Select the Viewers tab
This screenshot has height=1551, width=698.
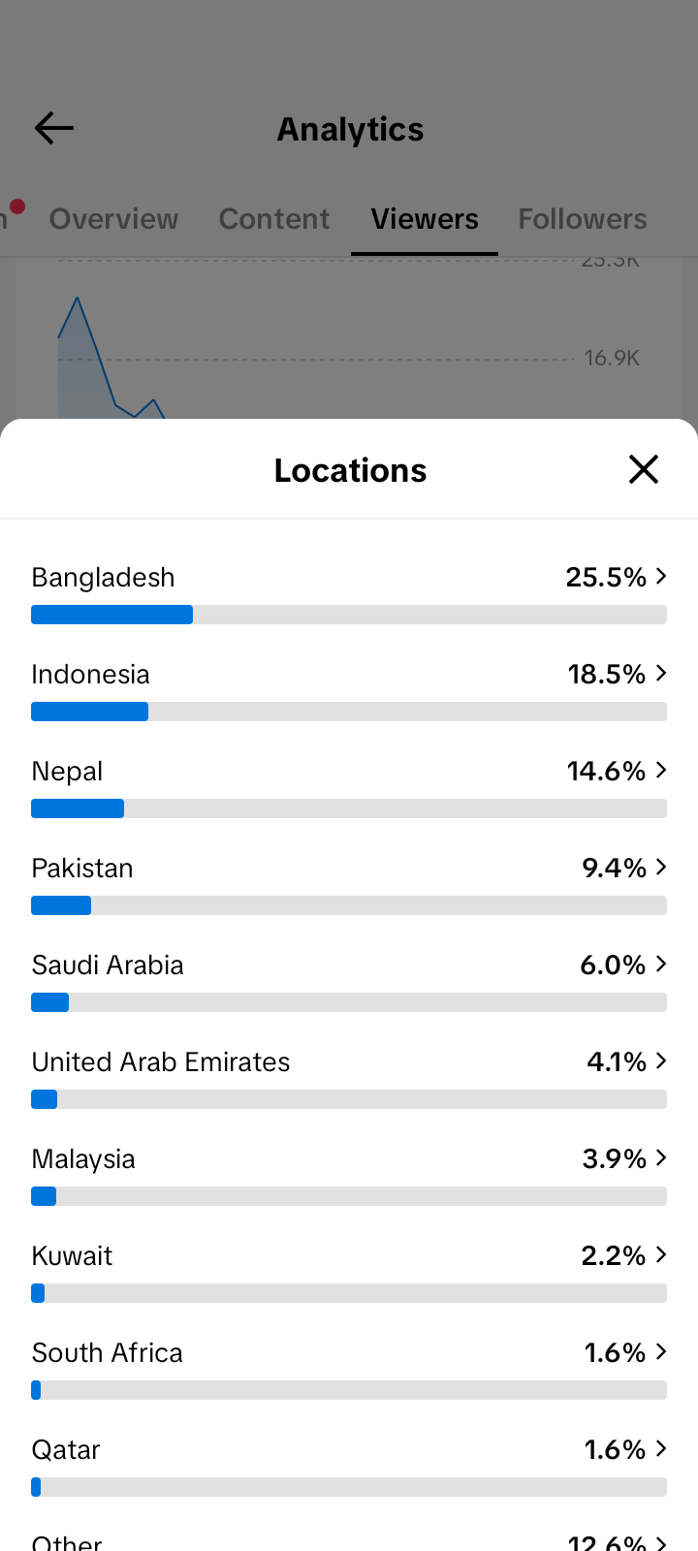tap(425, 219)
